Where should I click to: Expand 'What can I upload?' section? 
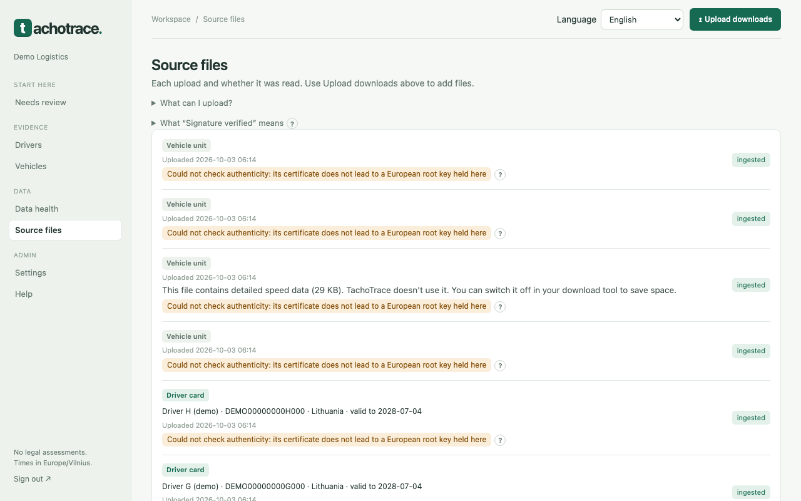192,103
